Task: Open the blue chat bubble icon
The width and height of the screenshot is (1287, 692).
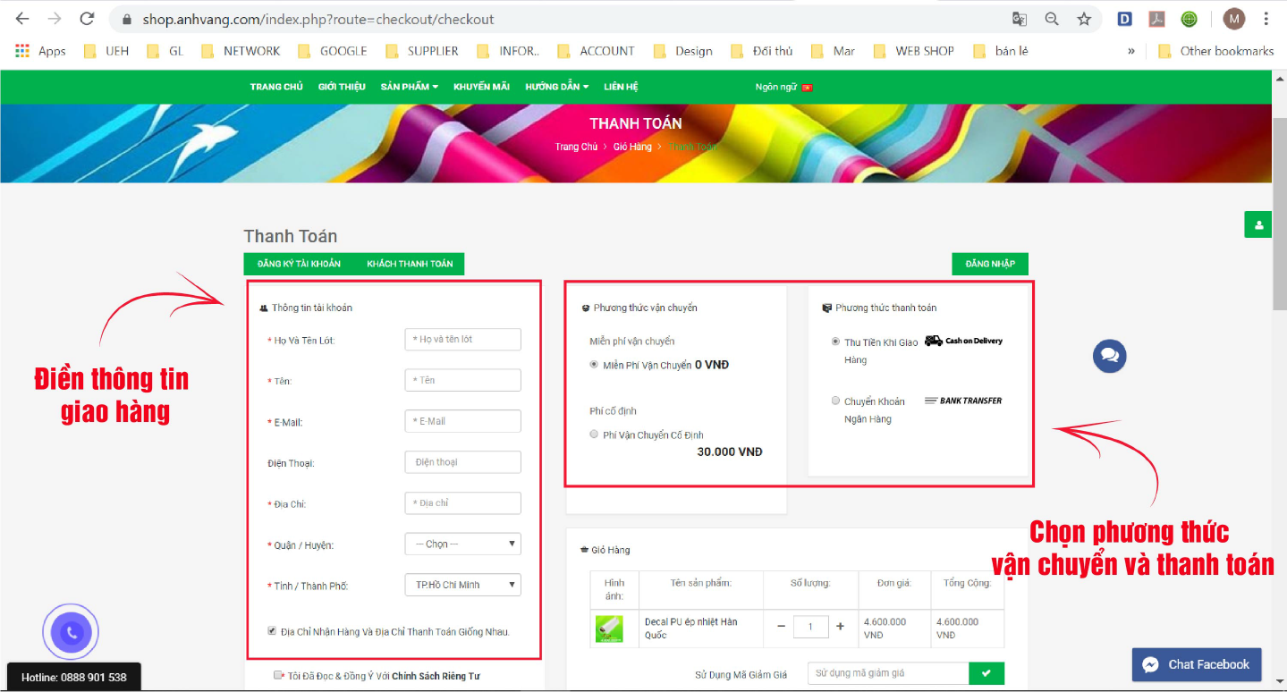Action: click(1109, 356)
